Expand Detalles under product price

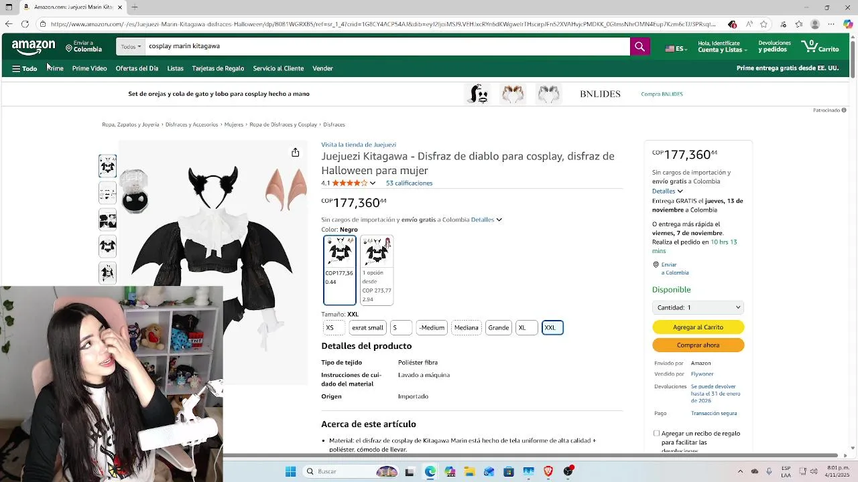[x=487, y=220]
